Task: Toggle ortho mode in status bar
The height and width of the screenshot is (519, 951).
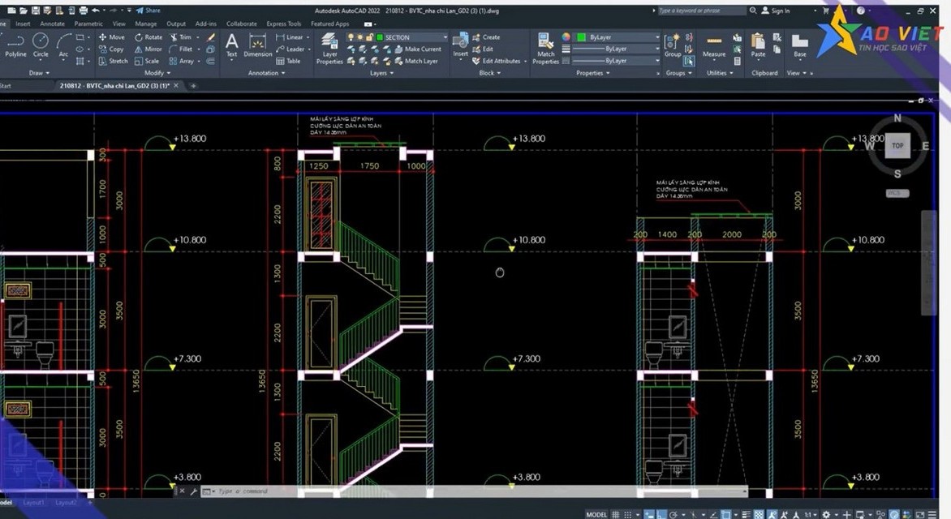Action: [660, 514]
